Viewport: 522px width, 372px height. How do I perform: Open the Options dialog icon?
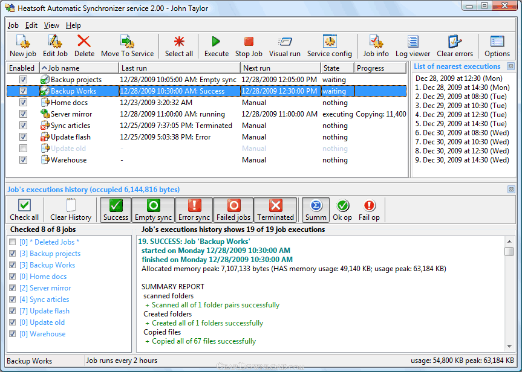pyautogui.click(x=497, y=46)
